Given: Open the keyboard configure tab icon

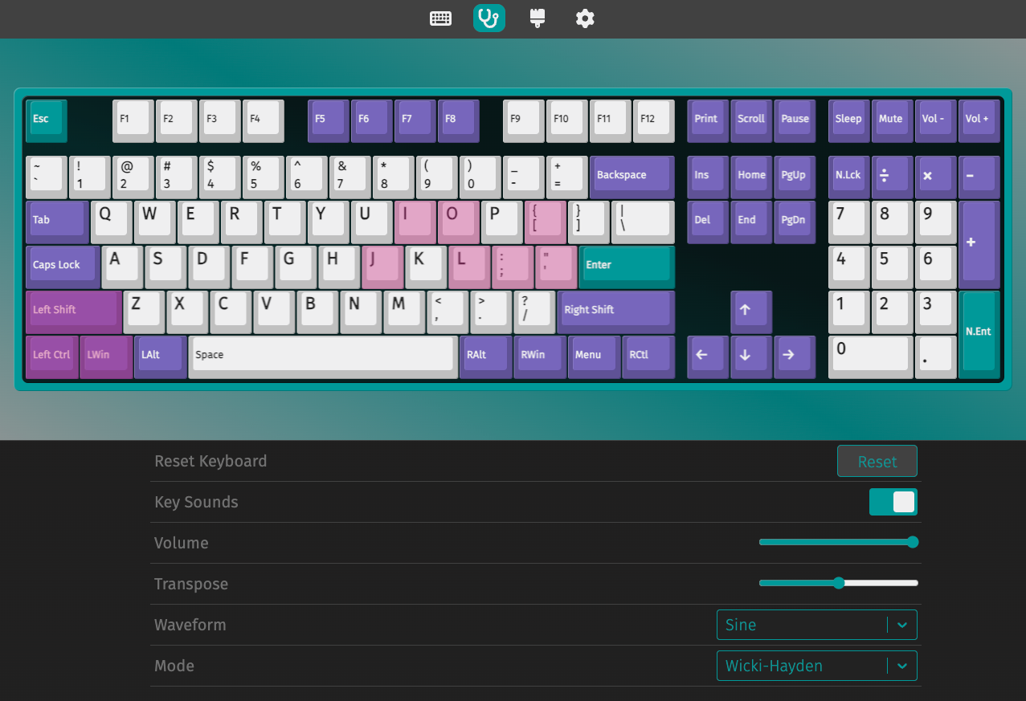Looking at the screenshot, I should tap(440, 18).
